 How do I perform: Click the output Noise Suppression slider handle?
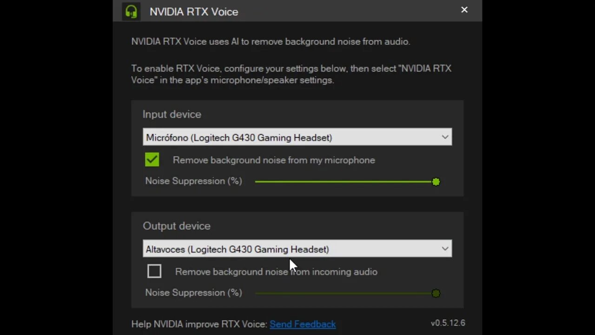436,293
